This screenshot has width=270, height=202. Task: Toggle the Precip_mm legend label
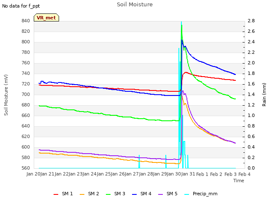(205, 194)
